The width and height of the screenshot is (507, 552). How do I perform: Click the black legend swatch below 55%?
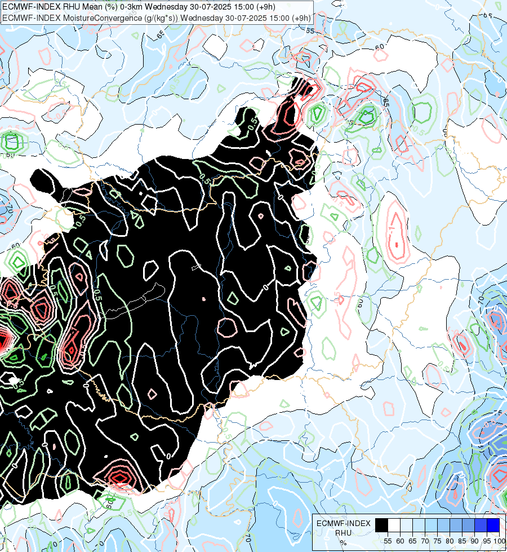(x=381, y=525)
